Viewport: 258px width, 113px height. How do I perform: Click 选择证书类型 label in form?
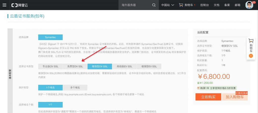click(x=26, y=67)
